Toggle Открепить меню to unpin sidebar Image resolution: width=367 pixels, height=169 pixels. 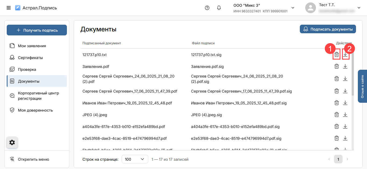point(33,159)
